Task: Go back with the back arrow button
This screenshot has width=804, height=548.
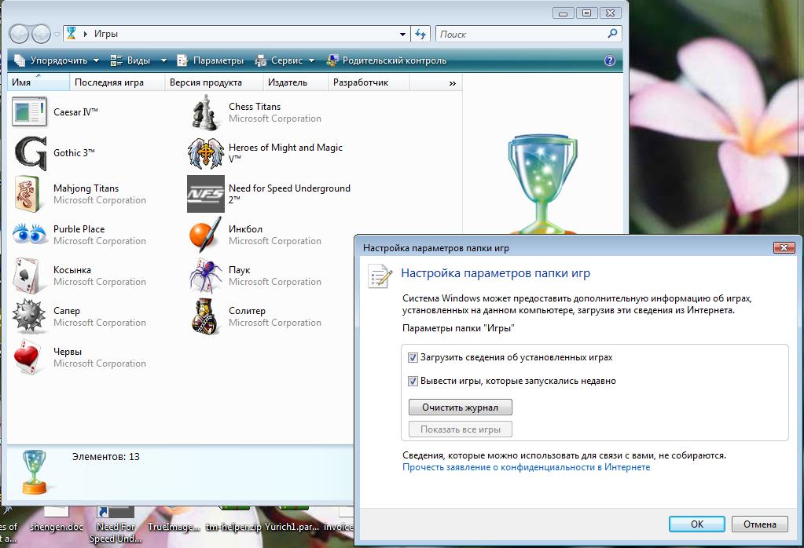Action: (x=20, y=35)
